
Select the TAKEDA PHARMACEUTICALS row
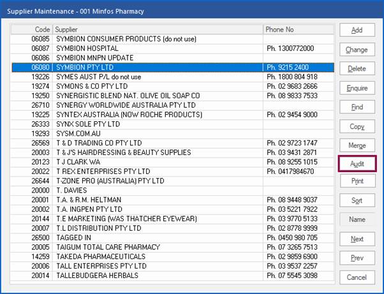[x=172, y=256]
